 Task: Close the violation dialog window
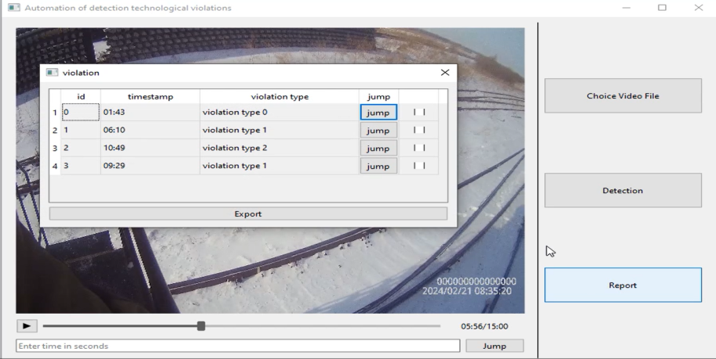(x=445, y=73)
